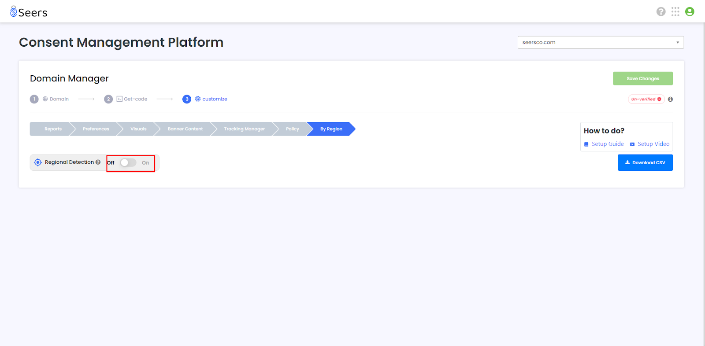Click the Regional Detection help tooltip icon
705x346 pixels.
coord(98,162)
